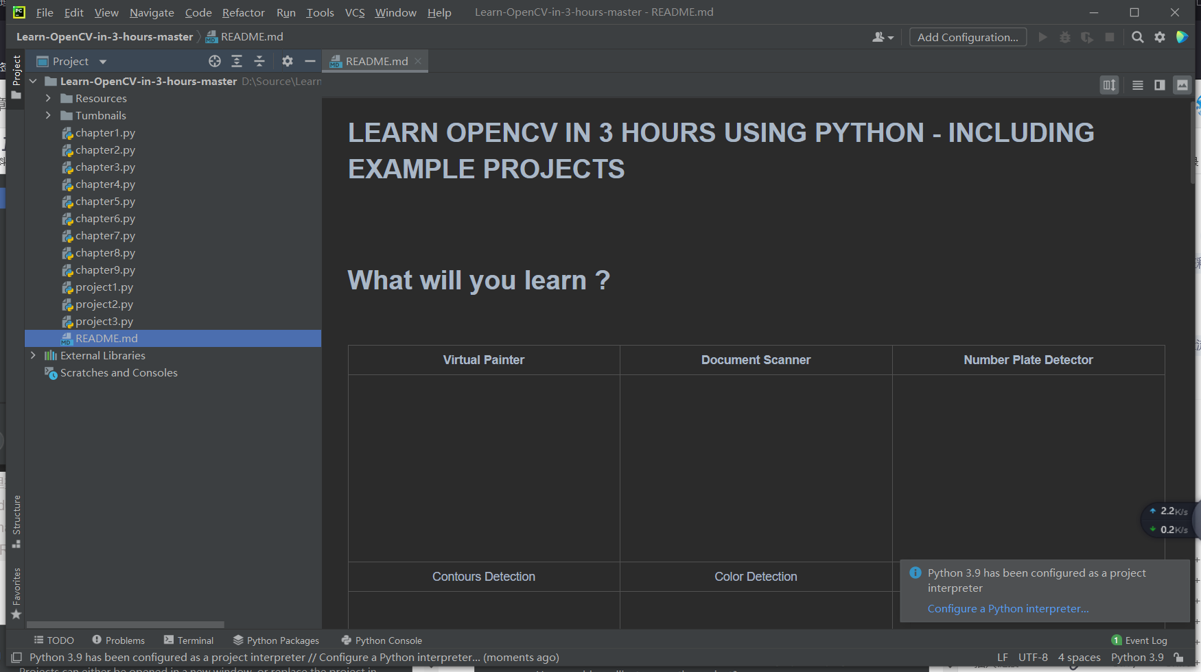Viewport: 1201px width, 672px height.
Task: Click Learn-OpenCV-in-3-hours-master breadcrumb
Action: 104,37
